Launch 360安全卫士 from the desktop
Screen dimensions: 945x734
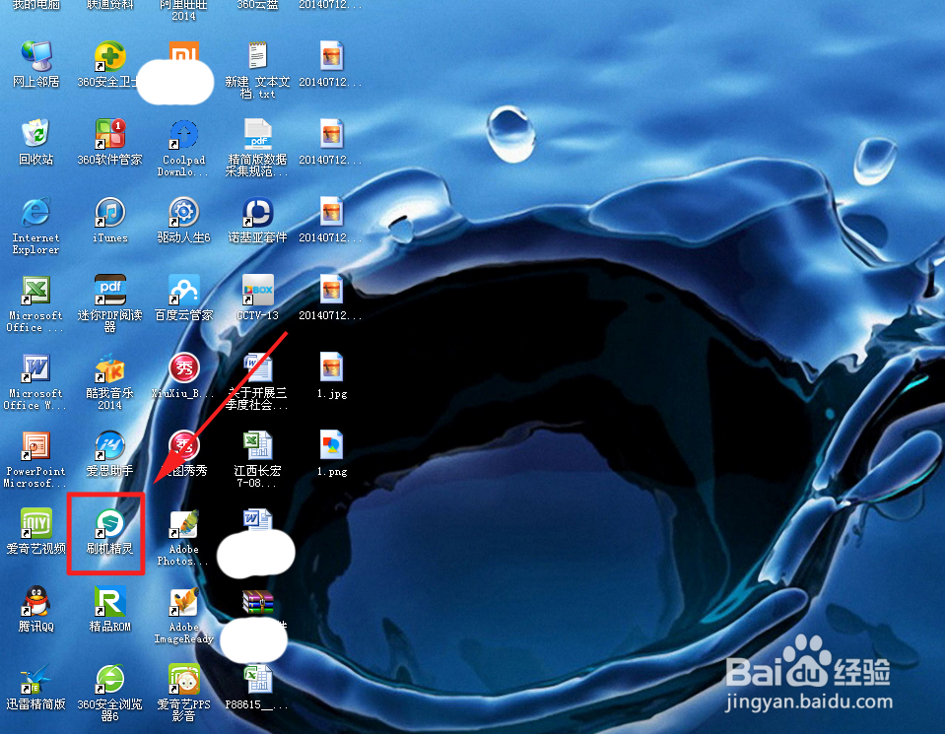click(x=108, y=59)
